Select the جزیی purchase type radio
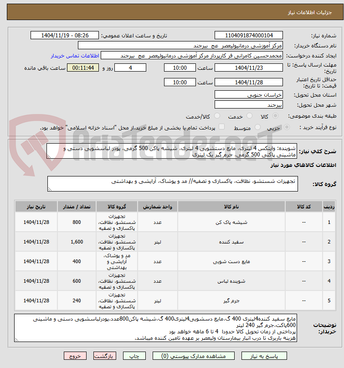Viewport: 344px width, 368px height. point(287,127)
